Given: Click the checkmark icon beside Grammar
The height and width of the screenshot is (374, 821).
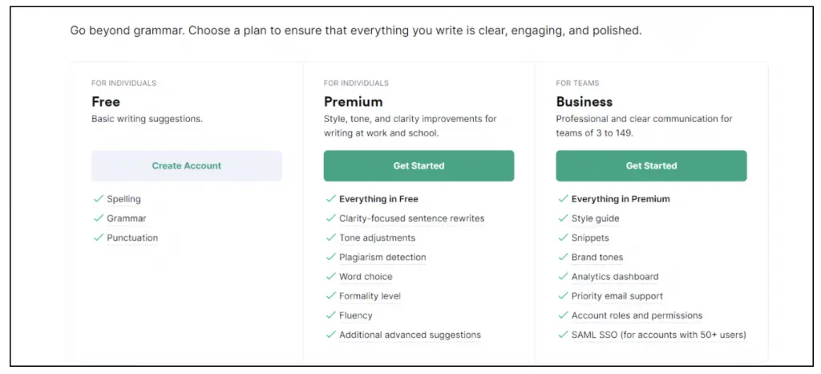Looking at the screenshot, I should click(98, 218).
